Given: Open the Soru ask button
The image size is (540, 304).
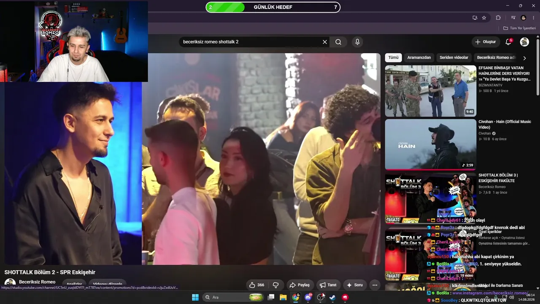Looking at the screenshot, I should [354, 285].
